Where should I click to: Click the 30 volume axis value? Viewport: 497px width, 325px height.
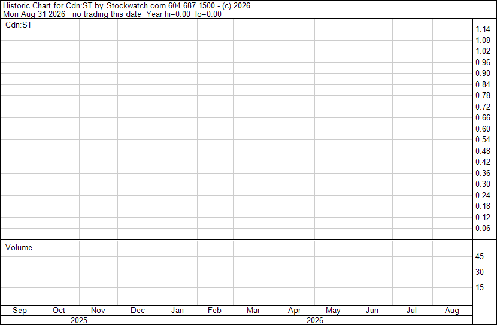tap(480, 272)
